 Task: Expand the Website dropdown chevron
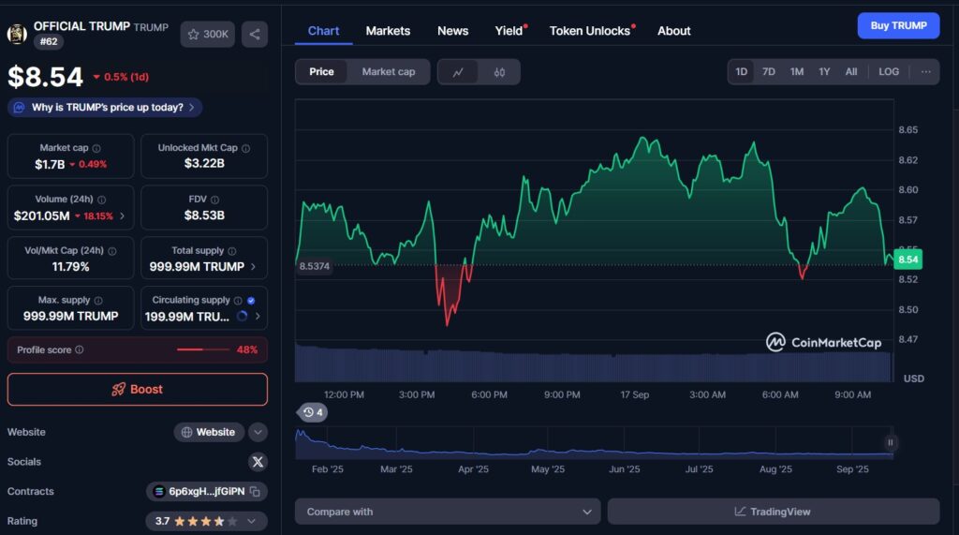[x=258, y=432]
